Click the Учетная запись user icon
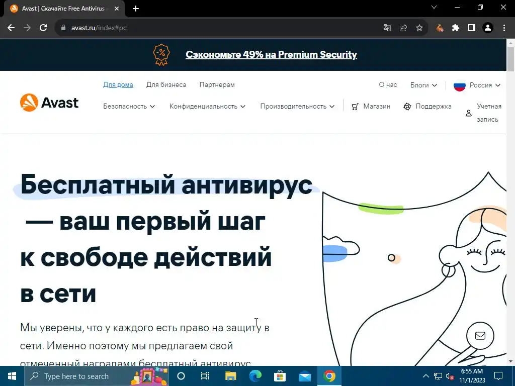515x386 pixels. click(x=469, y=113)
